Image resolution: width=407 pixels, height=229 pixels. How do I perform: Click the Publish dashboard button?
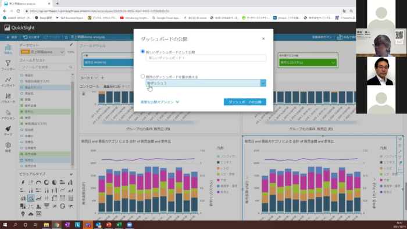click(x=245, y=102)
